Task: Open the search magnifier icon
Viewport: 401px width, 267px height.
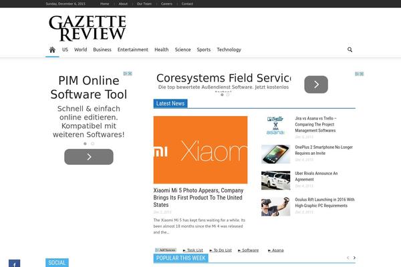Action: (350, 49)
